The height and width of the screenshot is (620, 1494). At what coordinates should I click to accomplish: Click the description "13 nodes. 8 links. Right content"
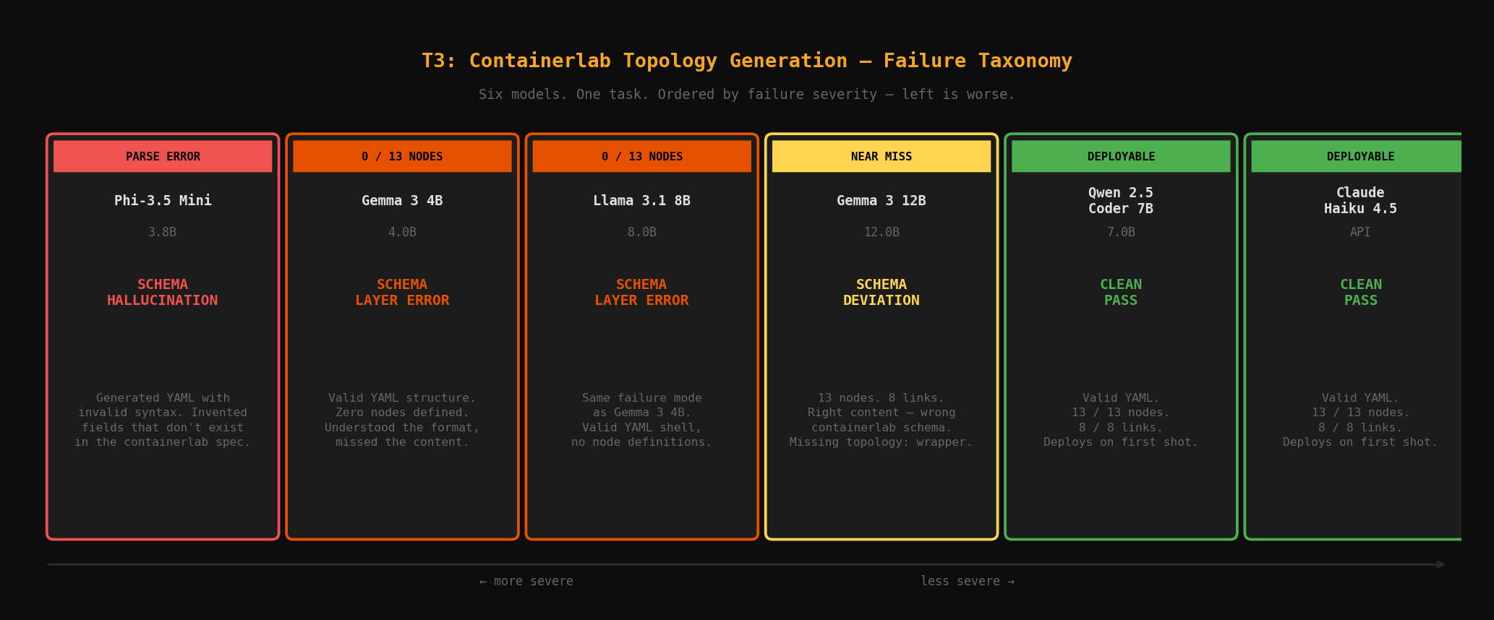882,420
